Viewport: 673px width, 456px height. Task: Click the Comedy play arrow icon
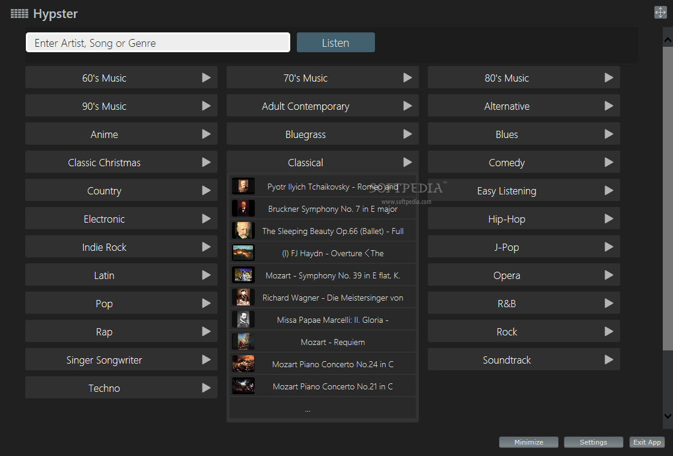pos(609,163)
